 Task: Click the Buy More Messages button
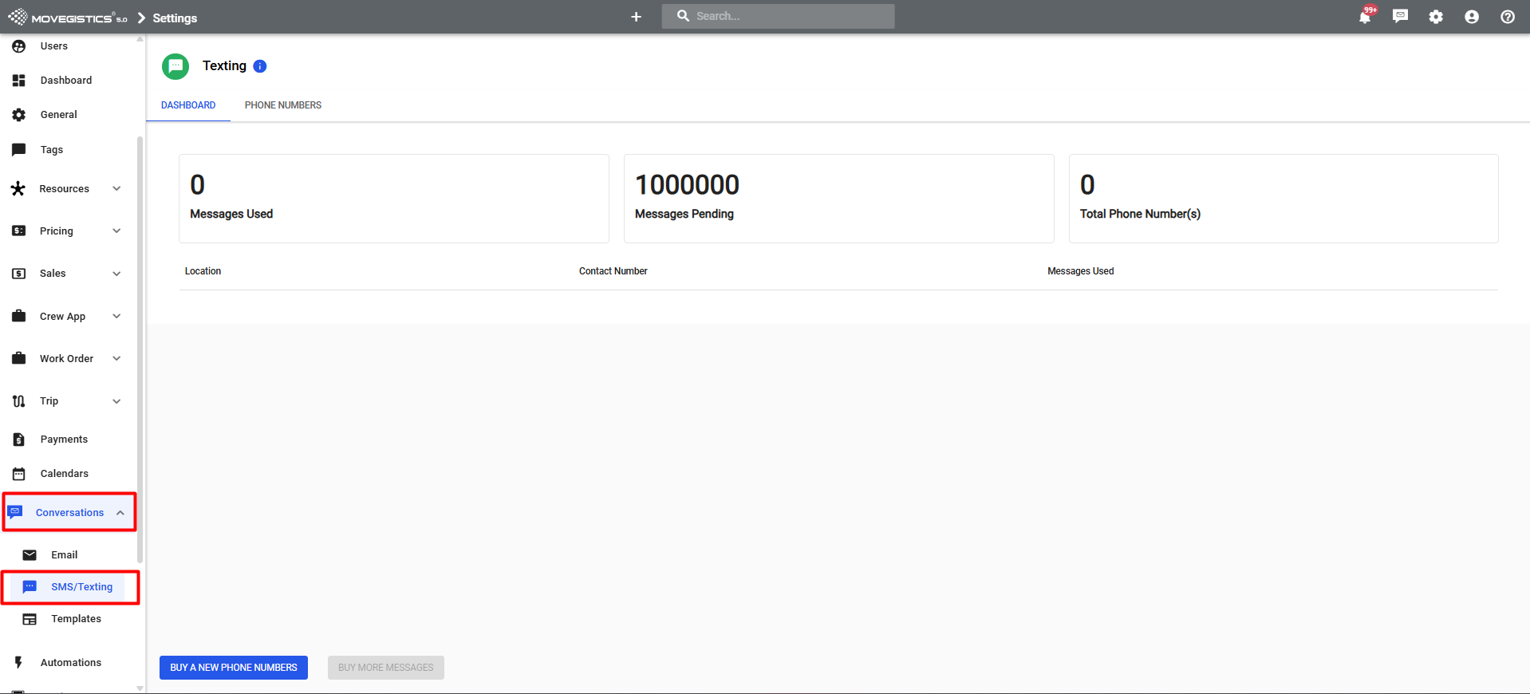[385, 668]
